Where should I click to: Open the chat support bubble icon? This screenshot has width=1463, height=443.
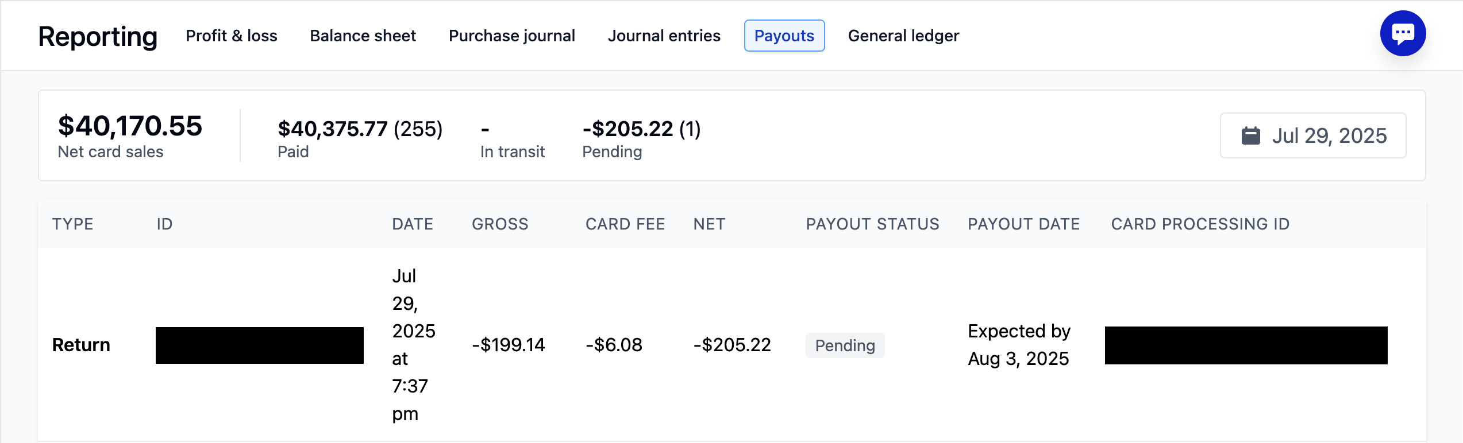click(x=1402, y=33)
